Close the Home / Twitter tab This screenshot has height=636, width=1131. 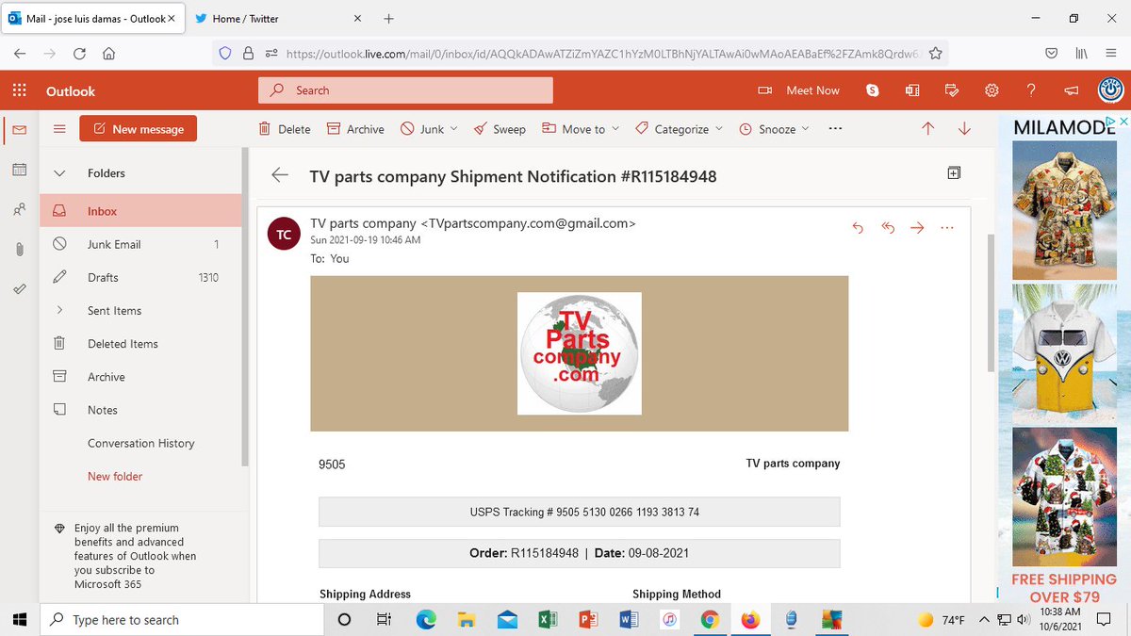coord(357,18)
